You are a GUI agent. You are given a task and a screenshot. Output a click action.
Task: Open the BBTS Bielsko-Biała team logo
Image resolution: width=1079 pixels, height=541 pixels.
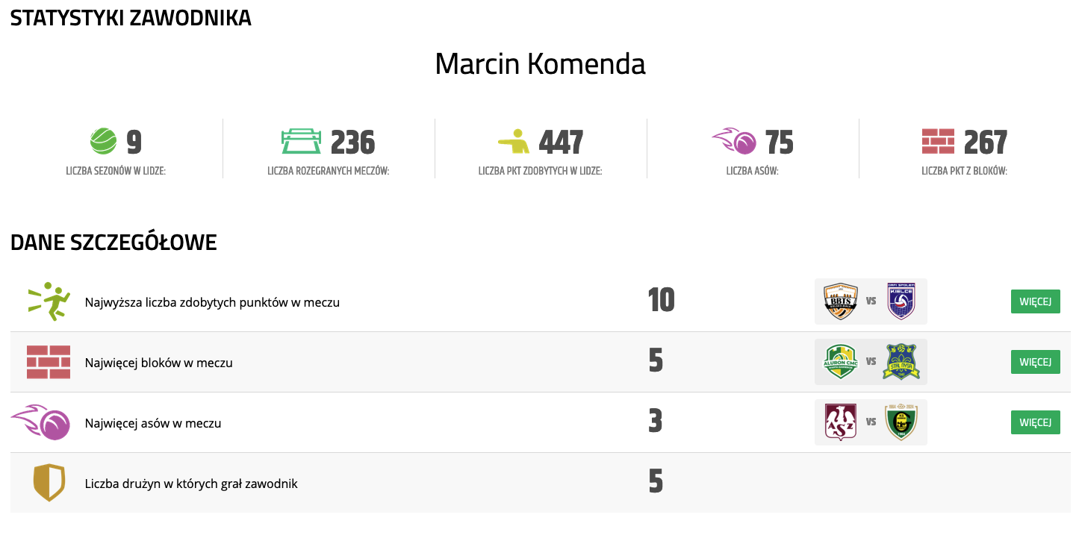840,301
